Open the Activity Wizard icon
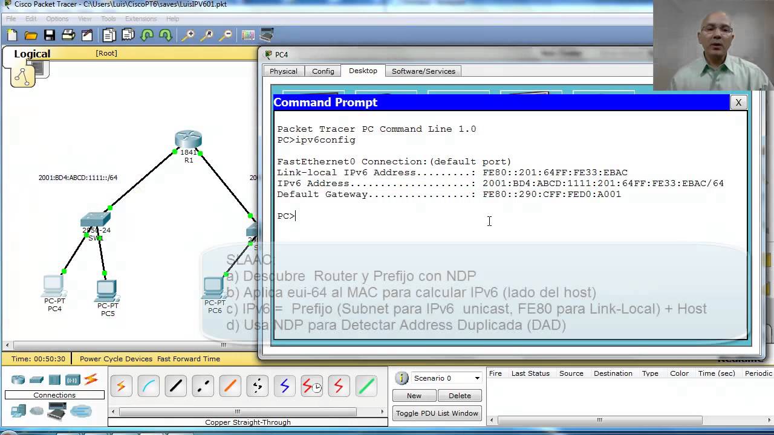774x435 pixels. click(x=87, y=36)
